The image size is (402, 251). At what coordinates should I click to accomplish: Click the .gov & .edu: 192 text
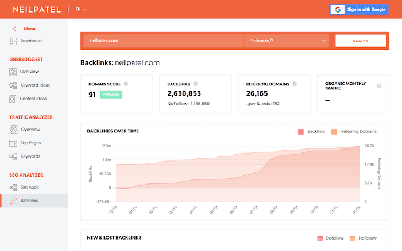coord(263,104)
